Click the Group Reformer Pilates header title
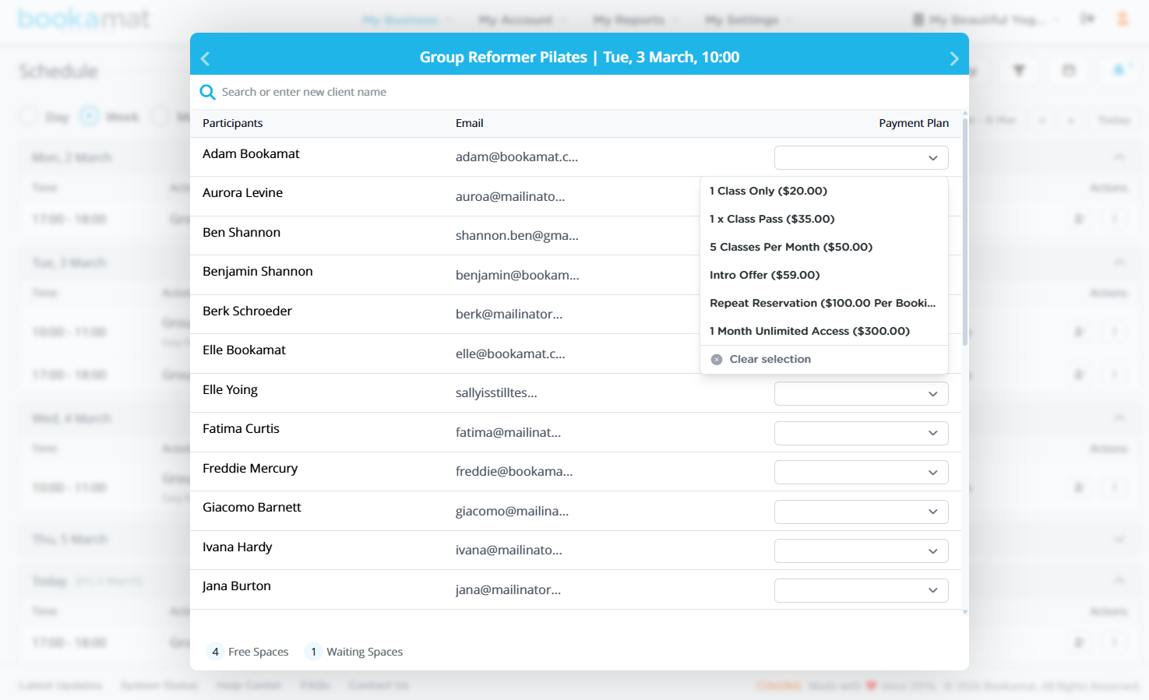This screenshot has width=1149, height=700. (580, 58)
